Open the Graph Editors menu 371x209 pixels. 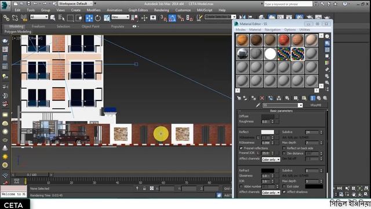click(138, 10)
